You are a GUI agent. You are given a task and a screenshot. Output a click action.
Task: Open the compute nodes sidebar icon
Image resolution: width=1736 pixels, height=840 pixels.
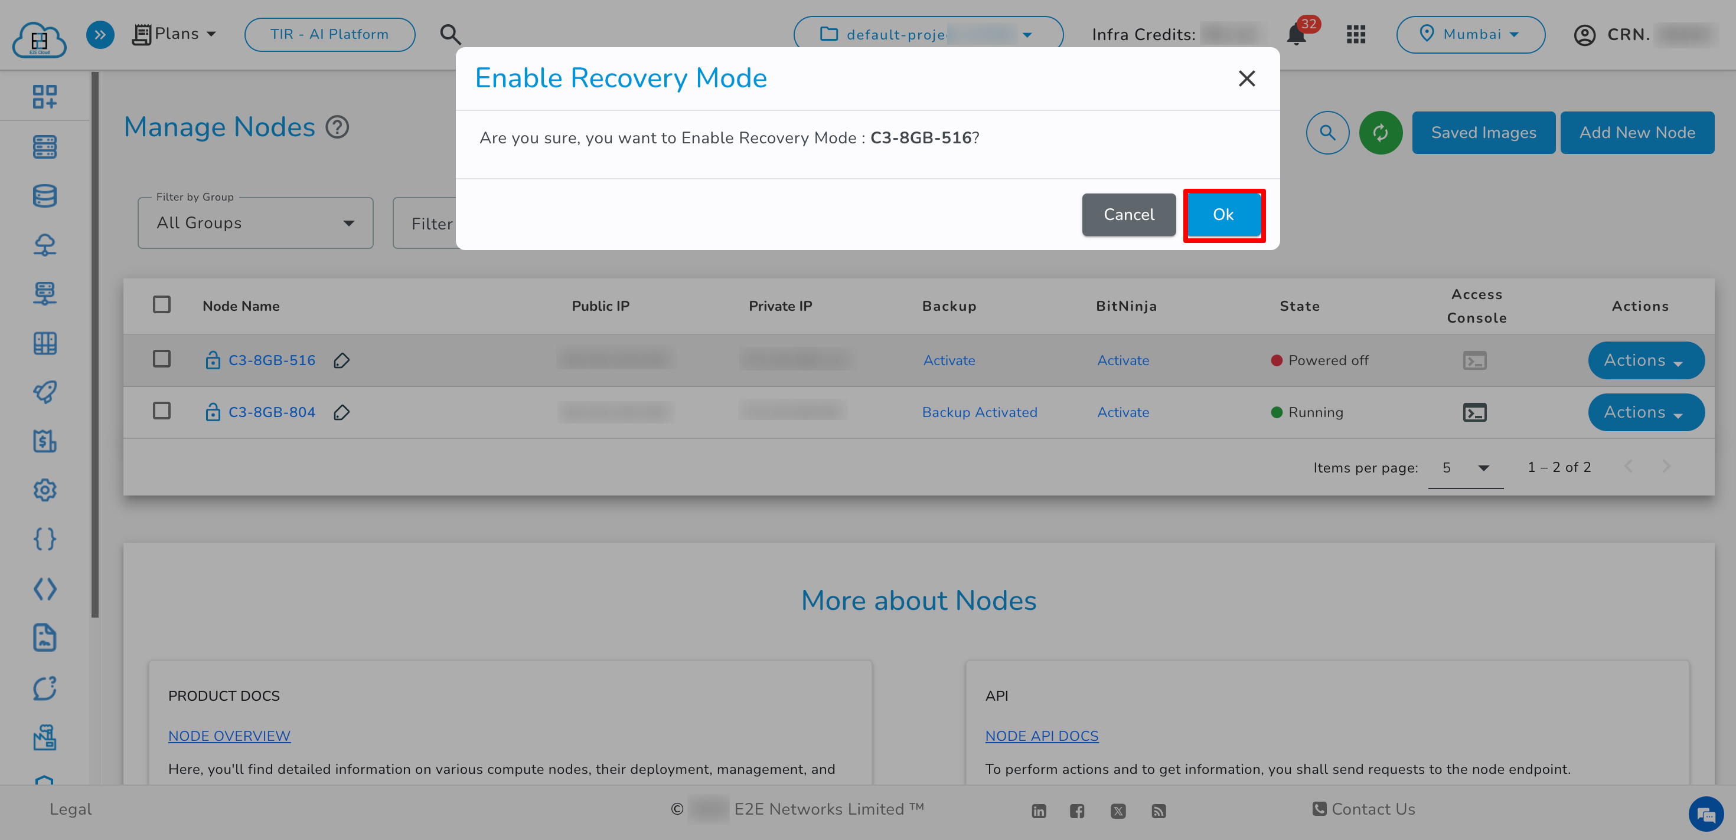[x=44, y=147]
